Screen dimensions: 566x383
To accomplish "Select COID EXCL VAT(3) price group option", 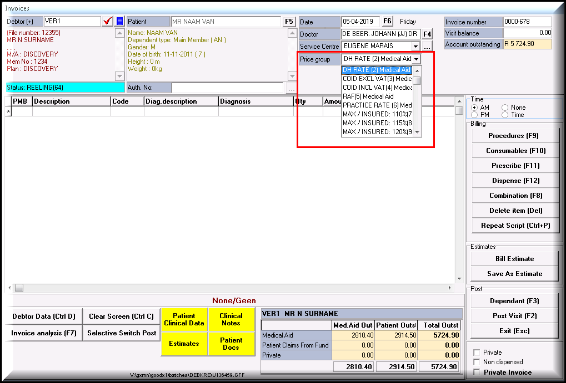I will point(377,79).
